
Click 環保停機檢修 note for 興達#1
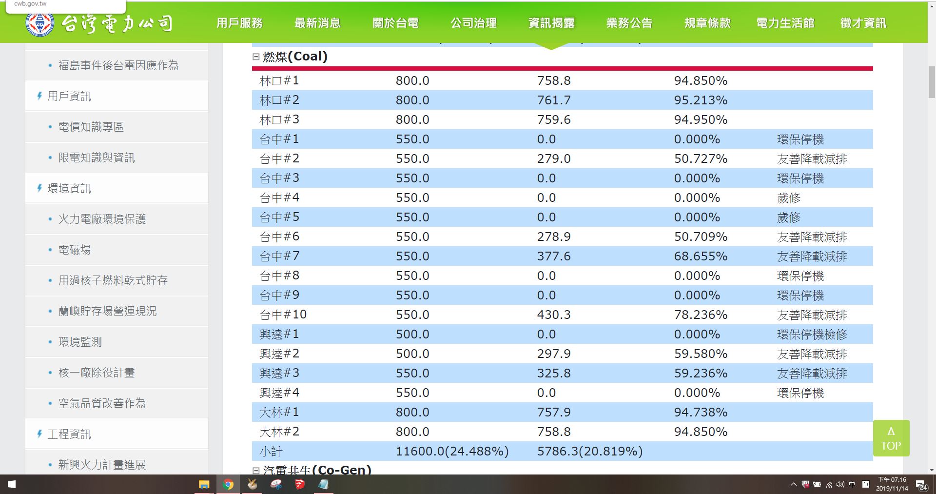click(x=812, y=334)
